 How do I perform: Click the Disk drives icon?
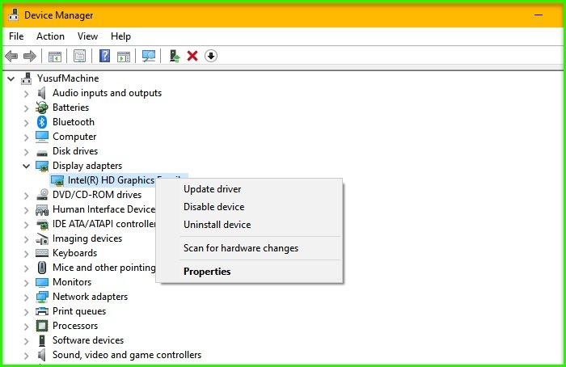(x=42, y=153)
